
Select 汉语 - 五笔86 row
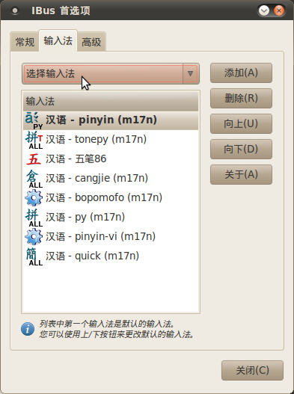111,159
